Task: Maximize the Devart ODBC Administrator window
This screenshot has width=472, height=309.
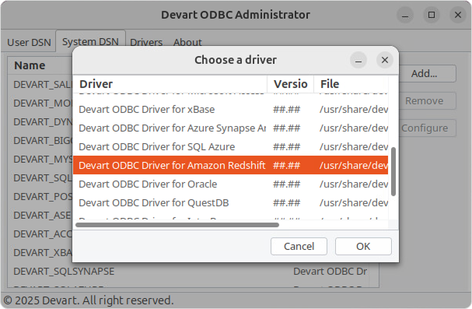Action: point(432,15)
